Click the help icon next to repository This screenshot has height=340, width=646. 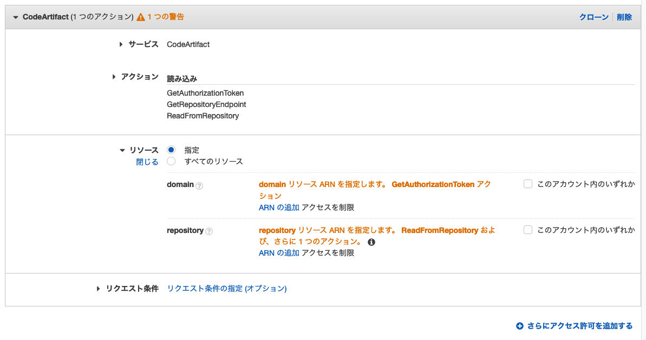pos(209,231)
